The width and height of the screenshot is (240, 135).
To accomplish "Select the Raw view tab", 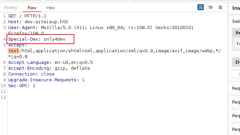I will (x=32, y=8).
